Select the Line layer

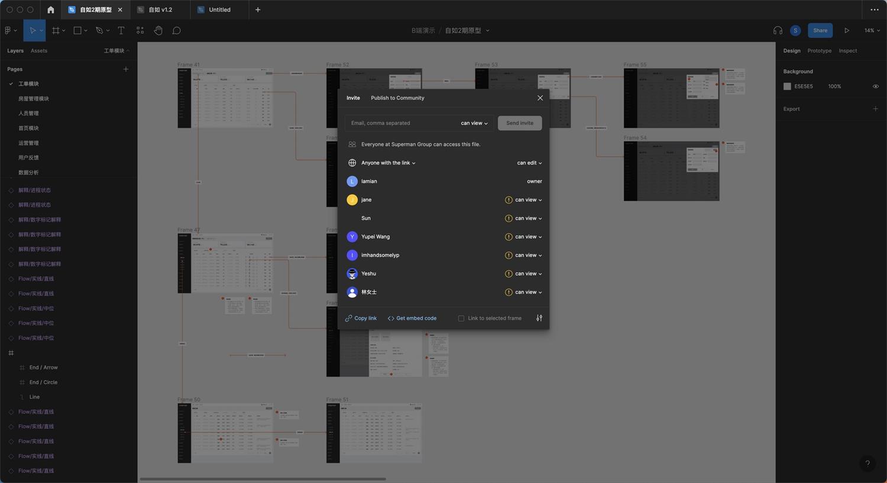pyautogui.click(x=34, y=397)
